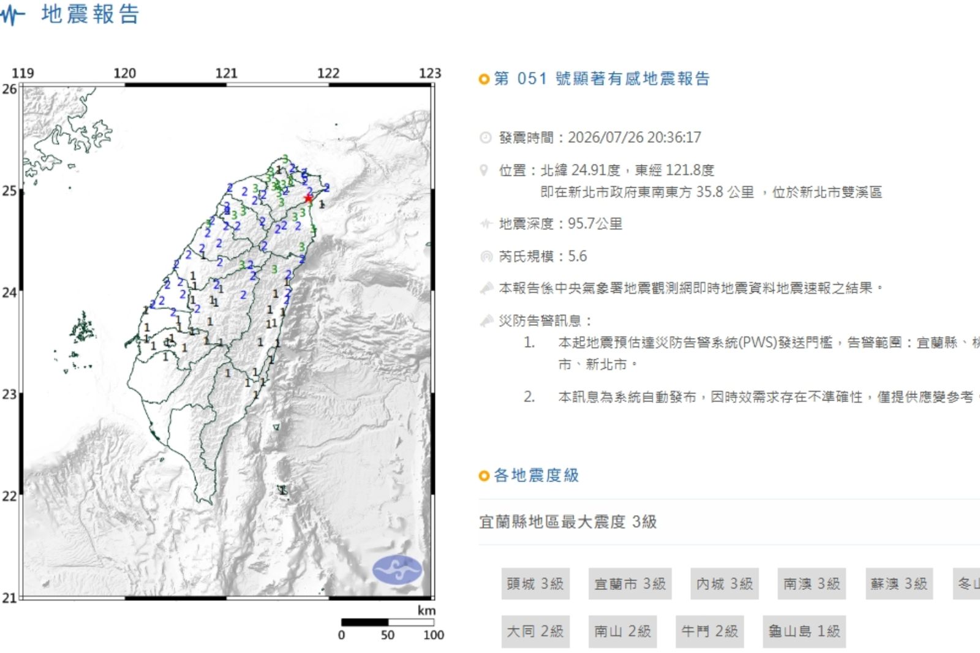Select the 蘇澳 3級 intensity tag
This screenshot has width=980, height=653.
pyautogui.click(x=899, y=584)
